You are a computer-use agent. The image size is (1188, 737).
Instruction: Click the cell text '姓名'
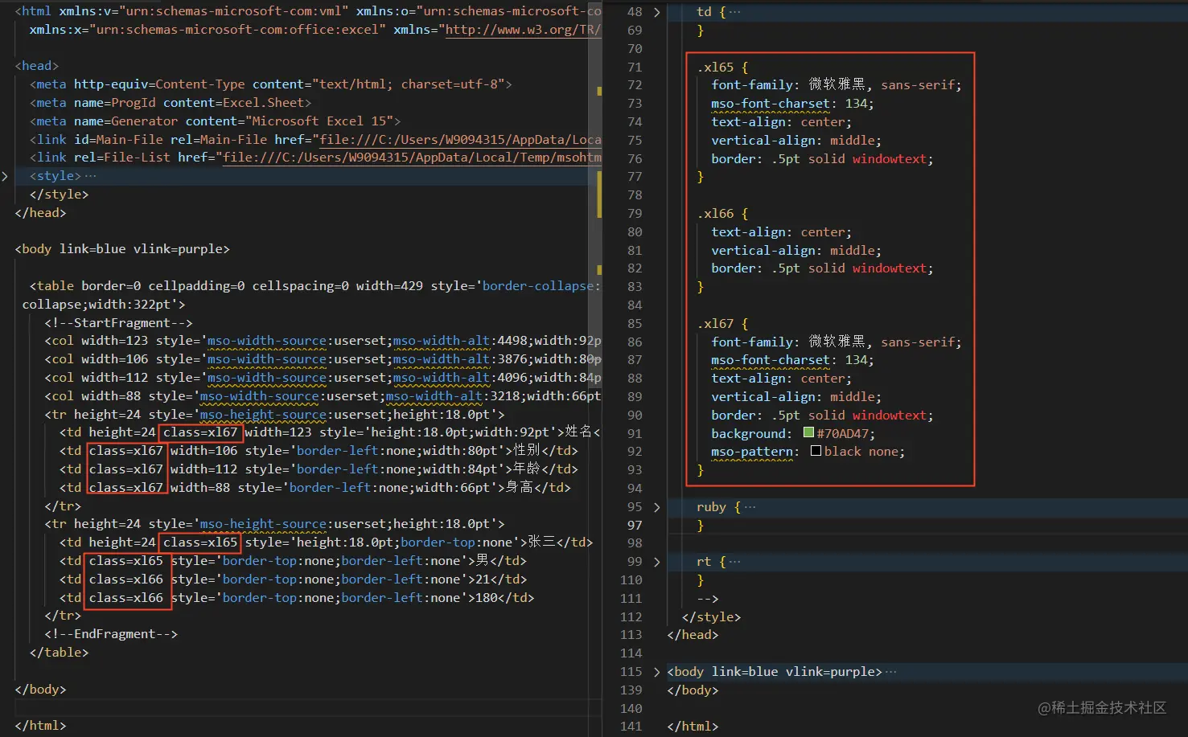tap(578, 432)
